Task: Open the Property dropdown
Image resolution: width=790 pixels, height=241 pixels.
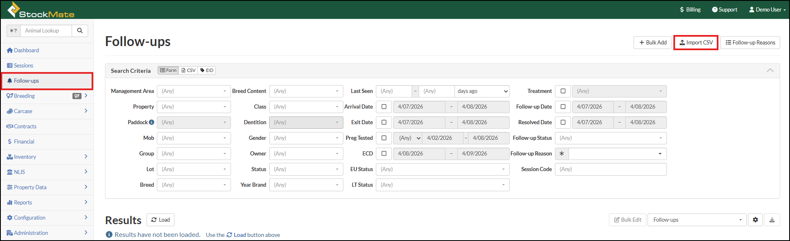Action: pyautogui.click(x=194, y=107)
